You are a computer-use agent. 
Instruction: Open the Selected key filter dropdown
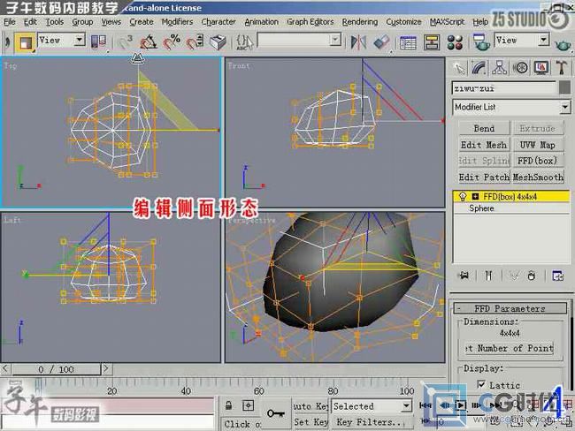pos(406,405)
